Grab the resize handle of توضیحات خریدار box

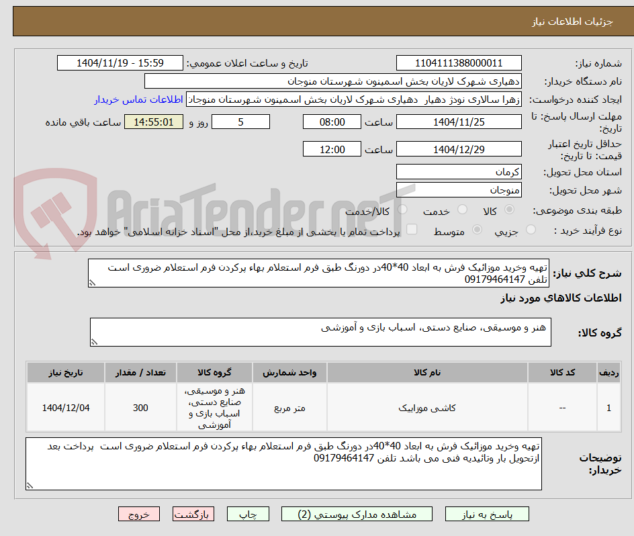[30, 486]
